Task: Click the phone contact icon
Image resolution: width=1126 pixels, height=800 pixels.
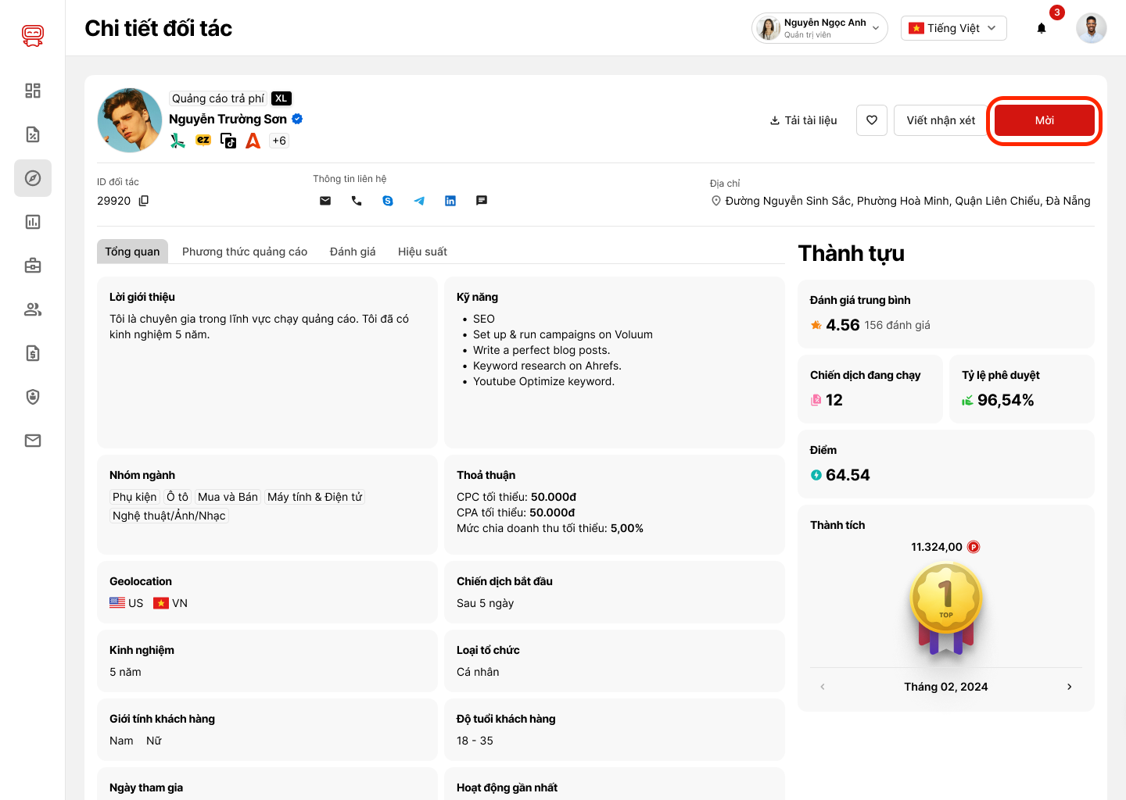Action: [x=357, y=201]
